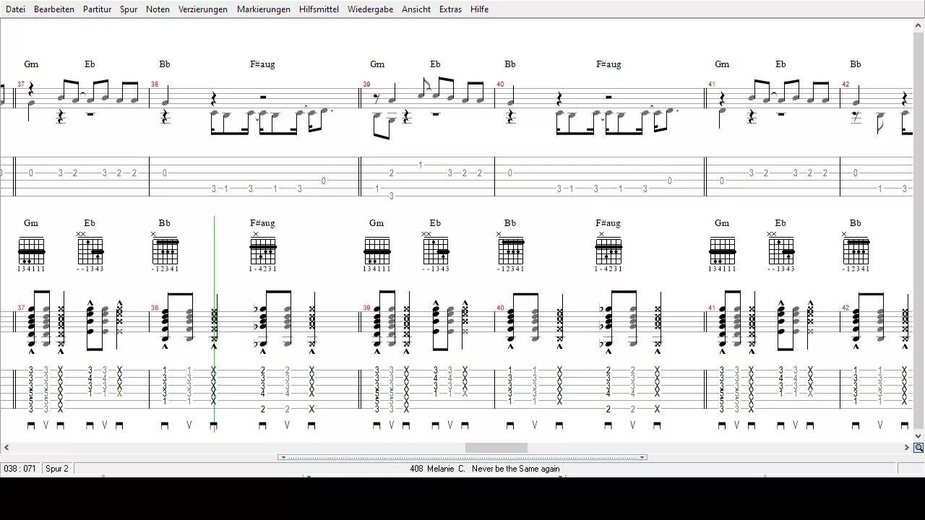
Task: Click the horizontal scrollbar right arrow
Action: pyautogui.click(x=907, y=448)
